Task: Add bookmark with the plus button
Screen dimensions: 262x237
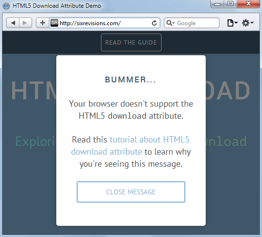Action: tap(43, 23)
